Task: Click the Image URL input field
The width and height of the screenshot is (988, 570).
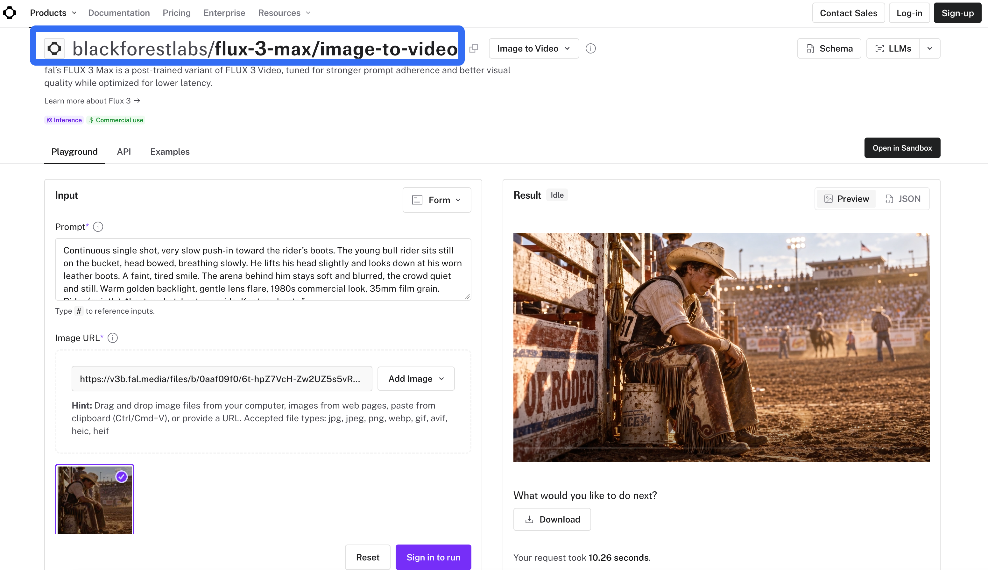Action: 222,379
